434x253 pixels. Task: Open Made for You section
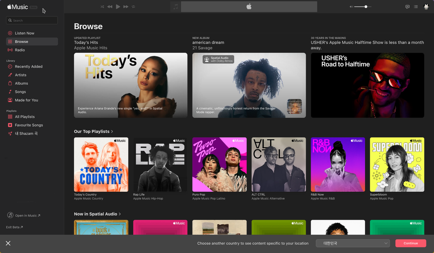pos(32,100)
